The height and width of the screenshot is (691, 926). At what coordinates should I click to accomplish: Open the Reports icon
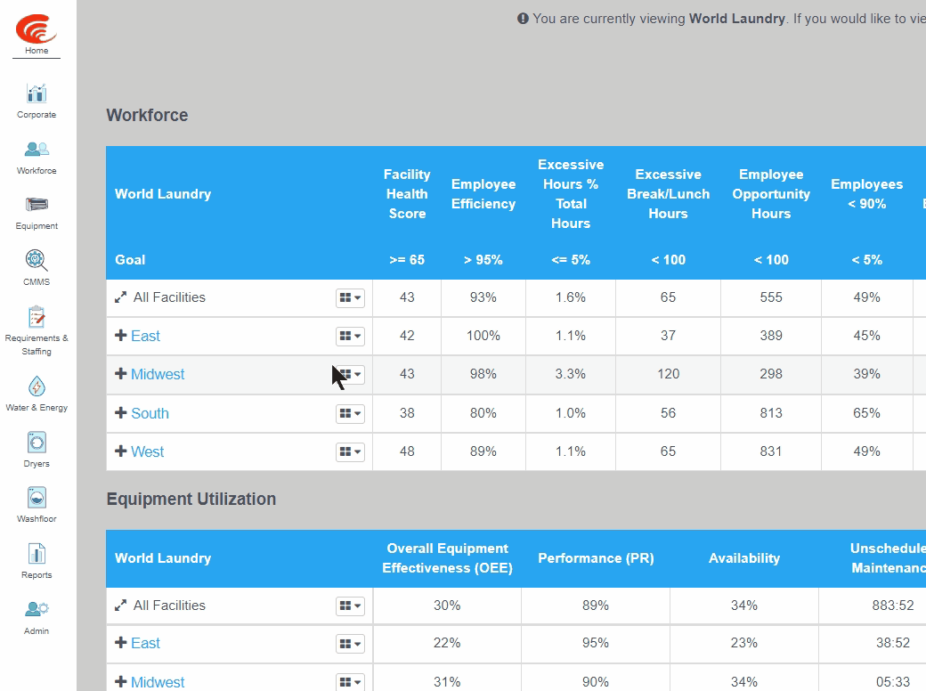[x=37, y=554]
